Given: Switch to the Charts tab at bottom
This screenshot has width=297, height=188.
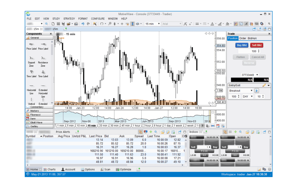Looking at the screenshot, I should 50,169.
